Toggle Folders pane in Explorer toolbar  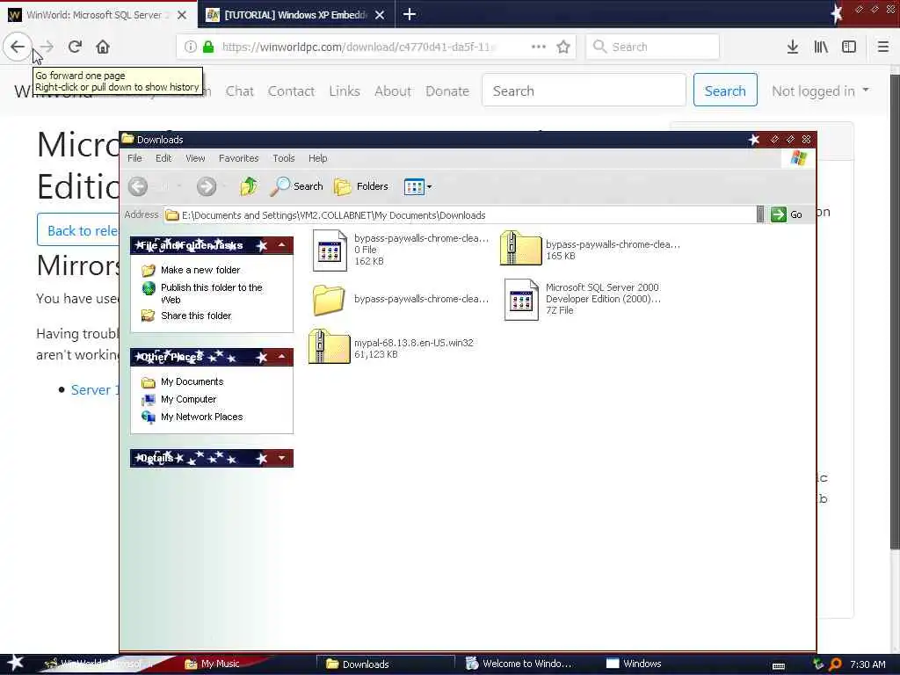pyautogui.click(x=361, y=186)
